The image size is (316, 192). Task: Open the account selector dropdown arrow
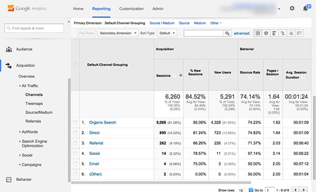coord(279,9)
